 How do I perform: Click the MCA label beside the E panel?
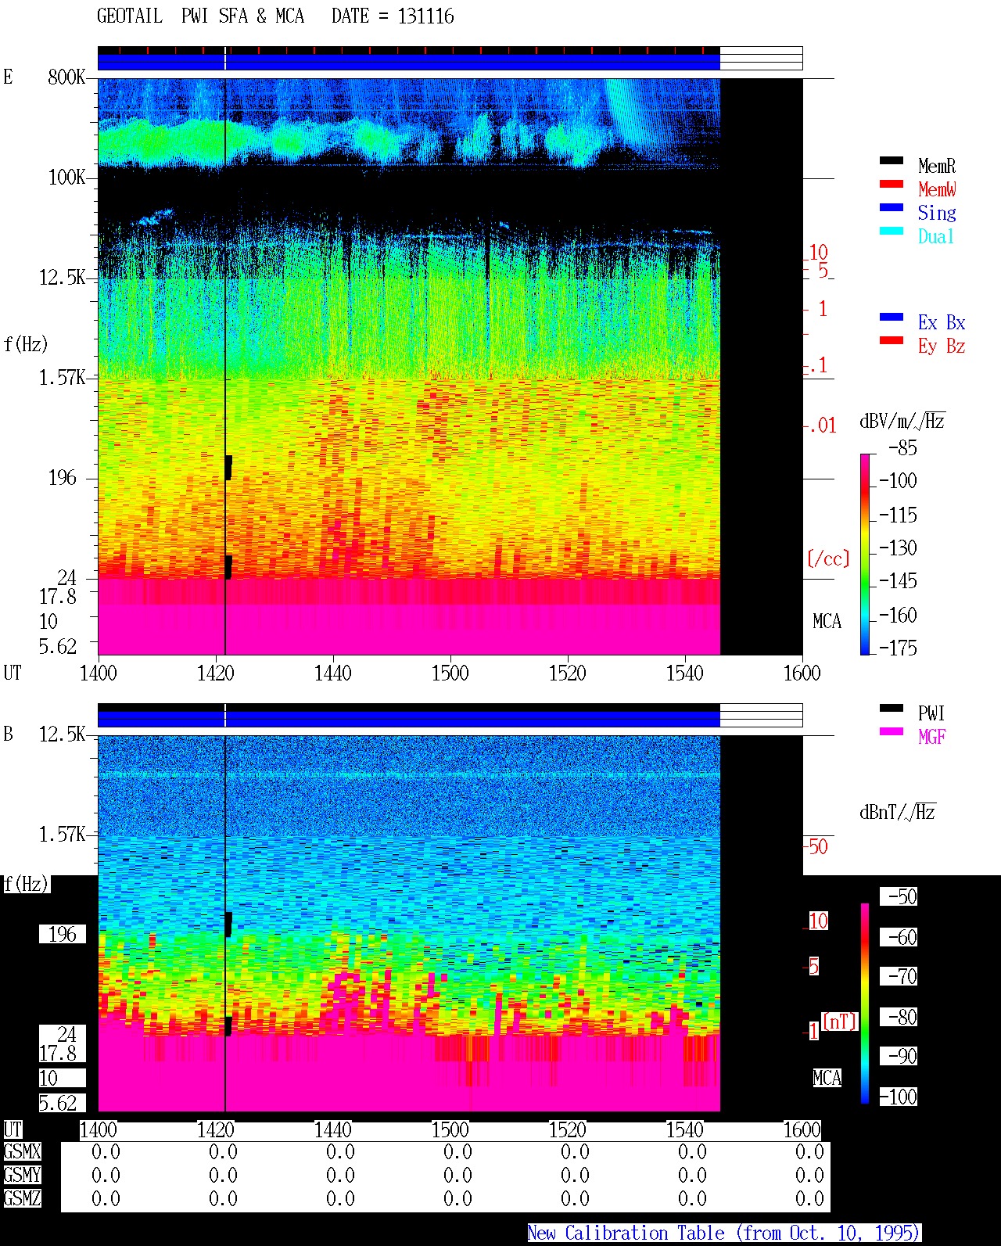[827, 621]
